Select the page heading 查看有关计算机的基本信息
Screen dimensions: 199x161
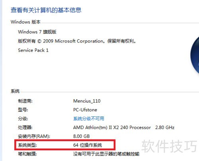46,10
